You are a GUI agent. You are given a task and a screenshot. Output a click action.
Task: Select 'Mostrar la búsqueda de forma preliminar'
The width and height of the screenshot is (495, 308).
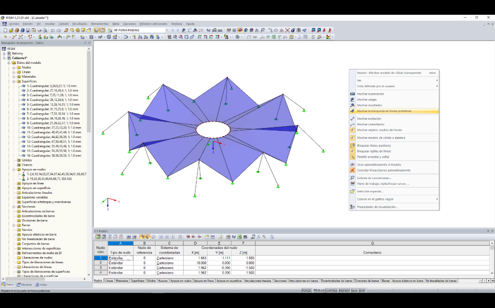(x=394, y=111)
